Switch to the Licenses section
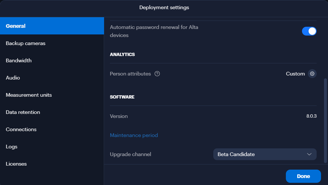Image resolution: width=328 pixels, height=185 pixels. click(x=52, y=164)
